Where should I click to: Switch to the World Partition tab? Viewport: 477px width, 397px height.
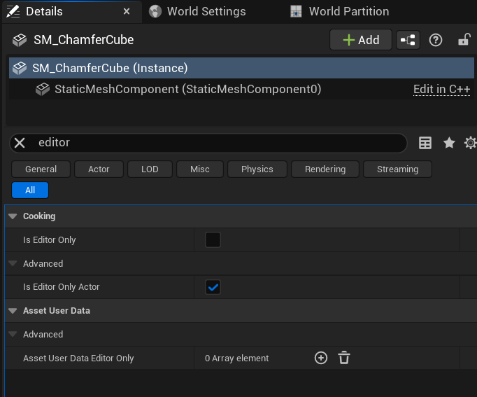click(x=348, y=11)
